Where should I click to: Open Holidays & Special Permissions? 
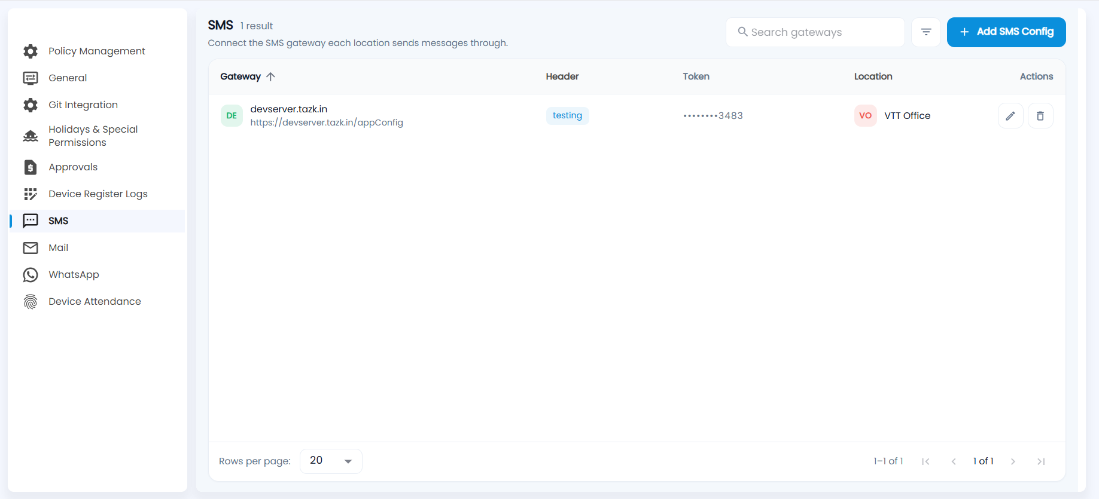point(98,136)
